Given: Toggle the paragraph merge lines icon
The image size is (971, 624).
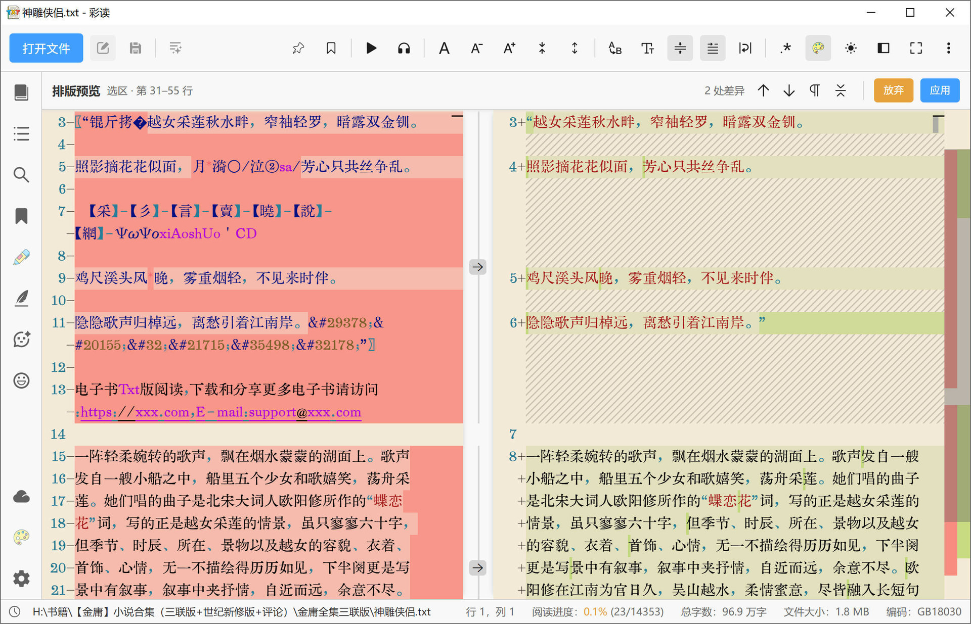Looking at the screenshot, I should (x=680, y=49).
